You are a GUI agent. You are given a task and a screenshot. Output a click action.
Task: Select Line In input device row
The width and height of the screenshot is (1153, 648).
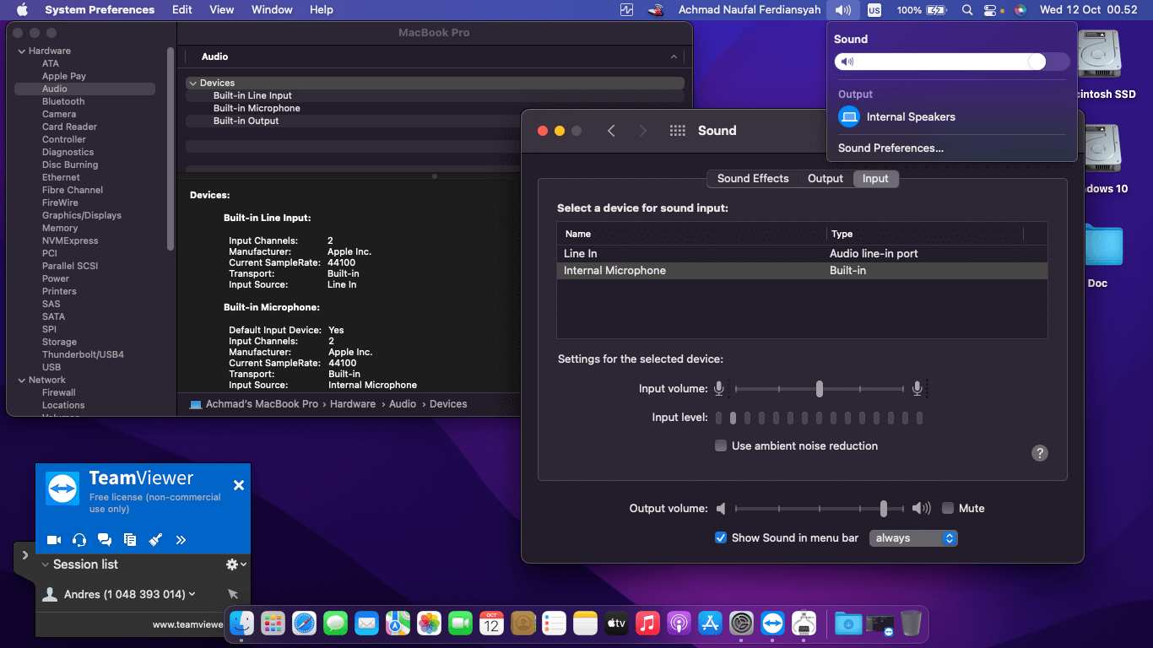tap(802, 253)
